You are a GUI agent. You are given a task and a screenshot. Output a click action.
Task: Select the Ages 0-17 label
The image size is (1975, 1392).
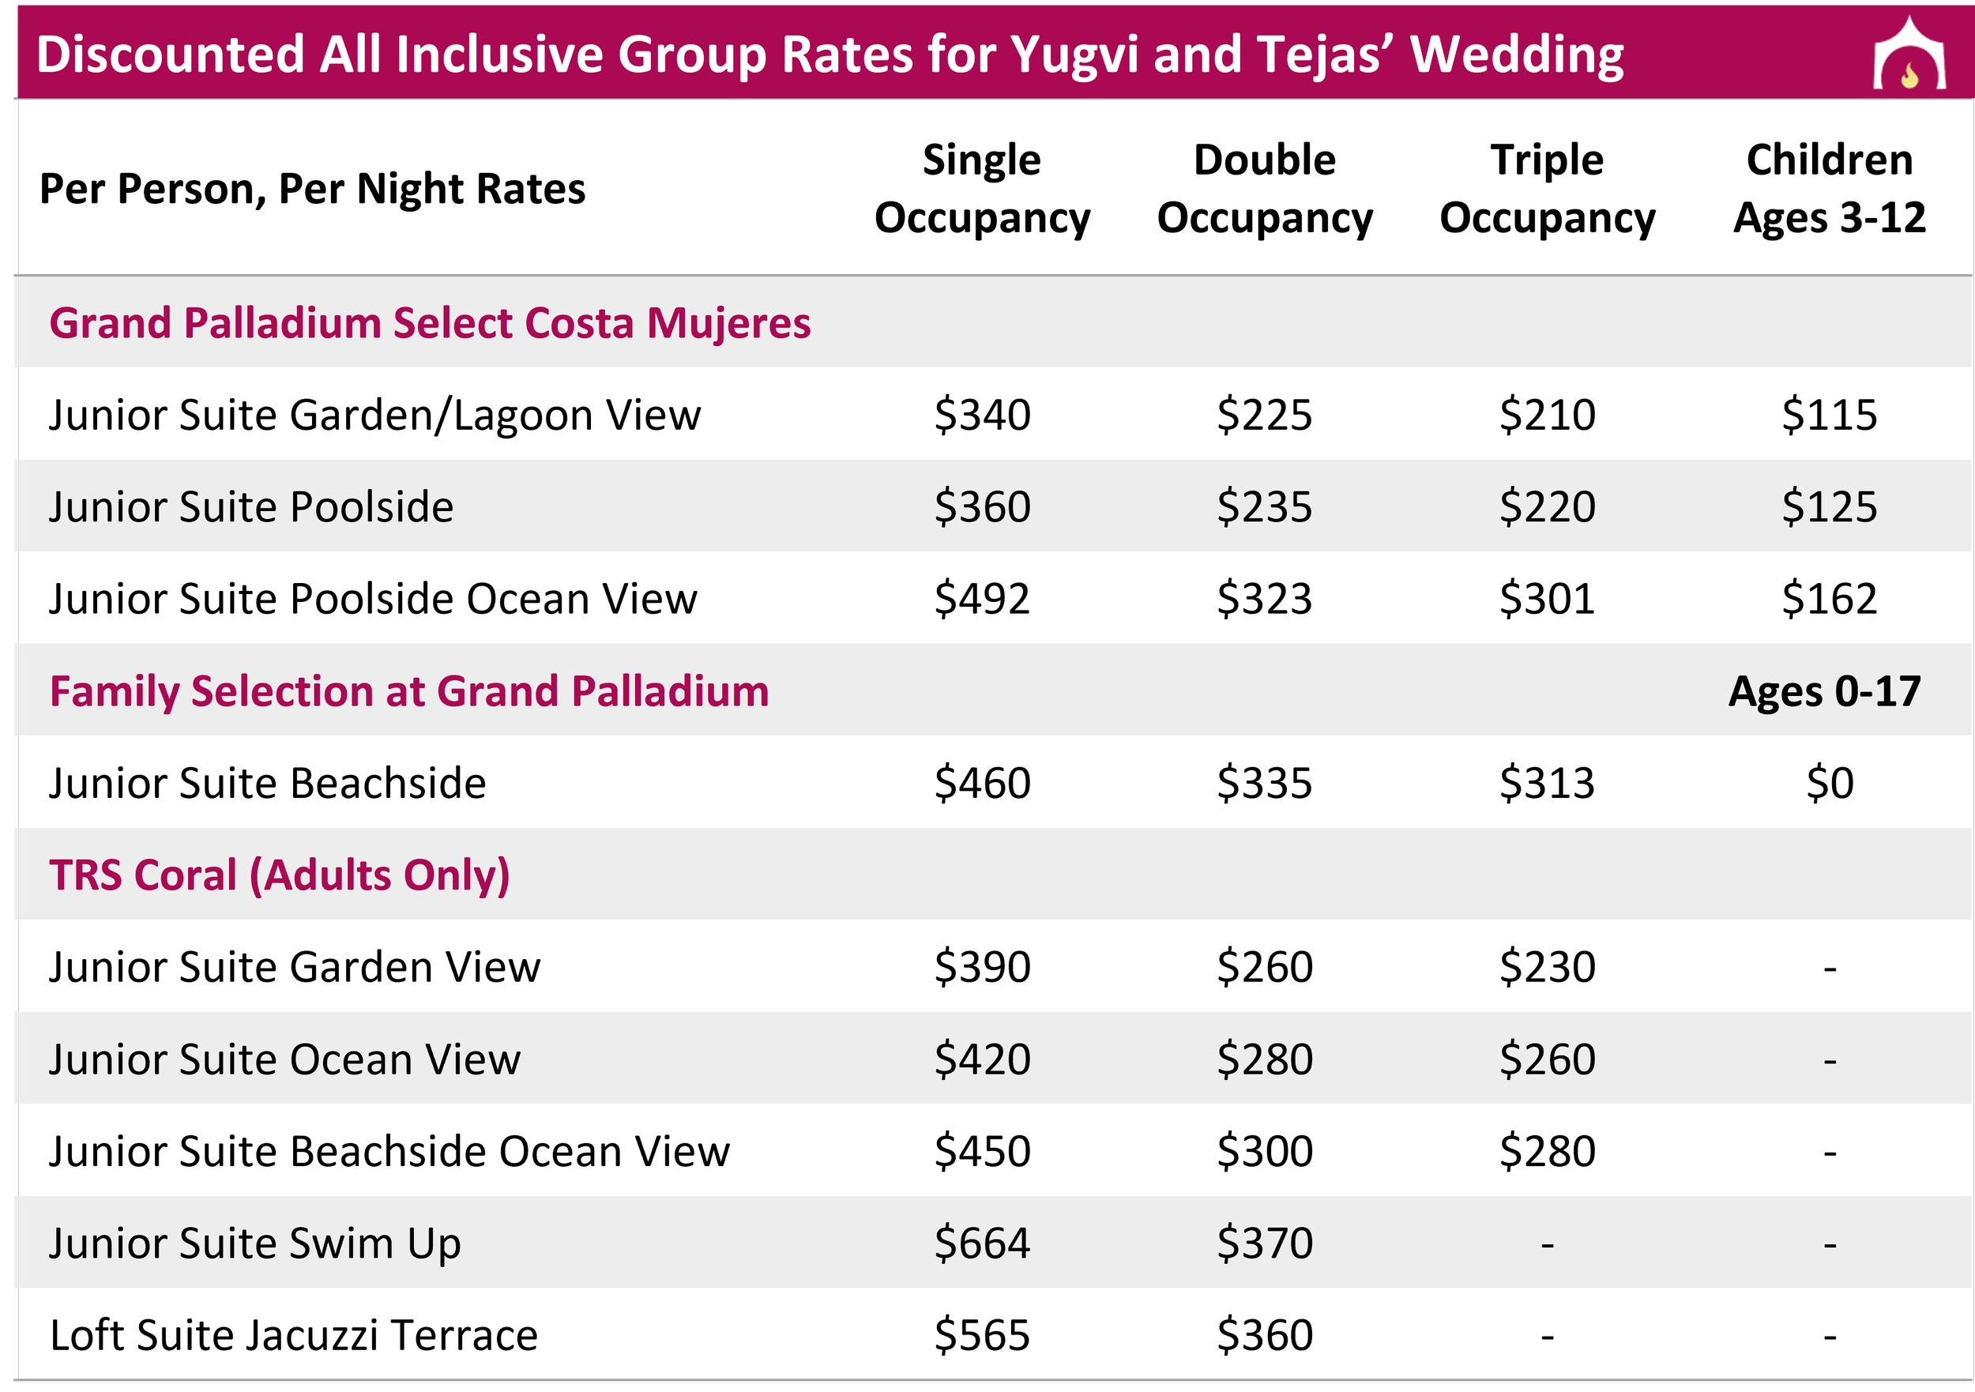tap(1823, 692)
